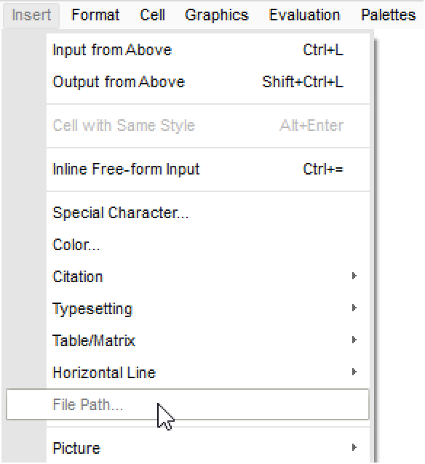Expand the Horizontal Line submenu
The image size is (425, 464).
208,372
